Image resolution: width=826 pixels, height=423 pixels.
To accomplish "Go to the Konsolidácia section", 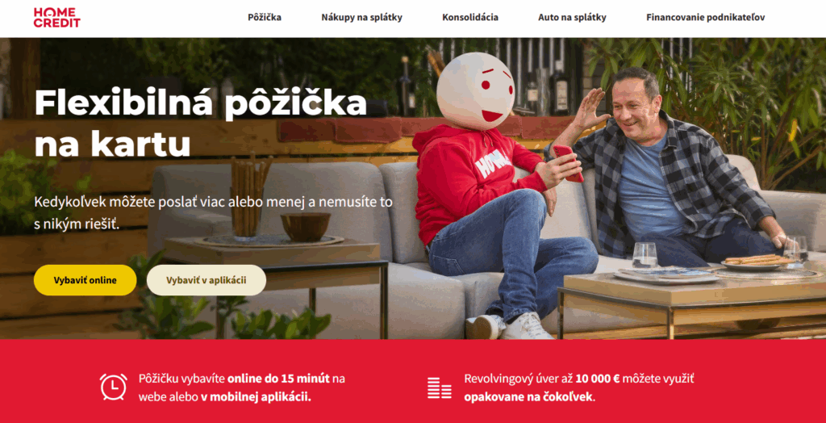I will point(470,18).
